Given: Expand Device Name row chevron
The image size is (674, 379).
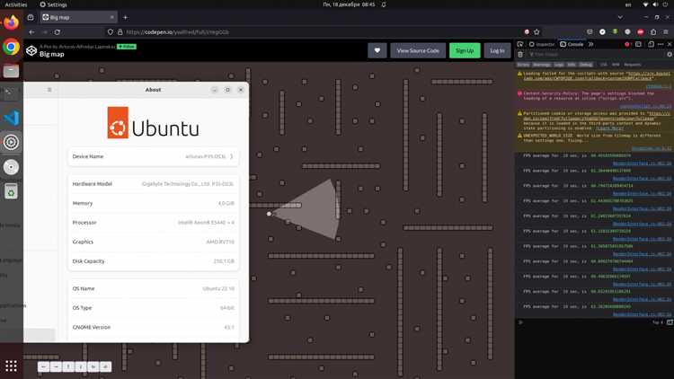Looking at the screenshot, I should pyautogui.click(x=231, y=156).
